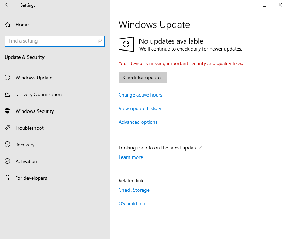Select the Windows Update sync icon in sidebar
Image resolution: width=287 pixels, height=239 pixels.
click(7, 77)
